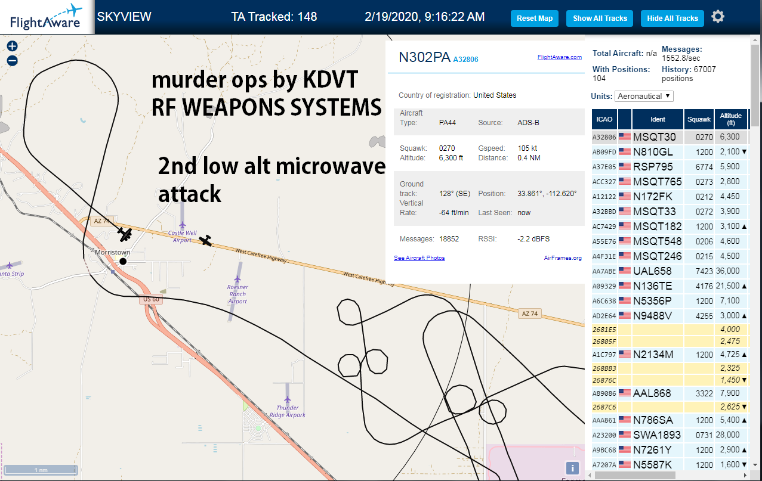762x481 pixels.
Task: Sort table by Squawk column
Action: click(x=699, y=119)
